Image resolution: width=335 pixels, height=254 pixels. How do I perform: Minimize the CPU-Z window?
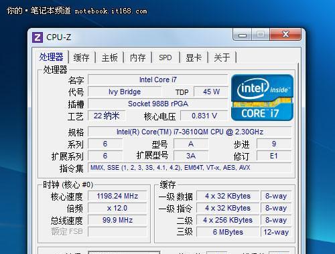point(242,35)
